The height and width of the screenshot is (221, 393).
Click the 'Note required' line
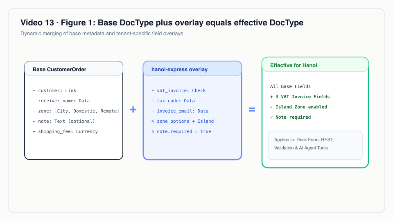[290, 117]
